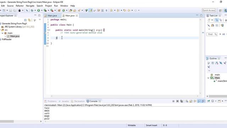
Task: Open the Navigate menu
Action: (x=30, y=6)
